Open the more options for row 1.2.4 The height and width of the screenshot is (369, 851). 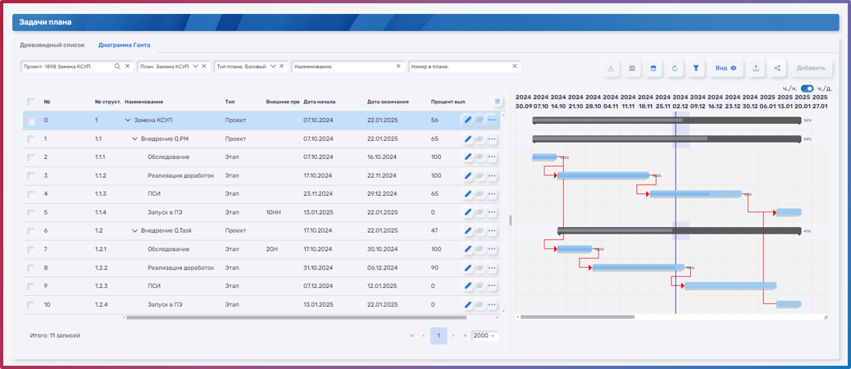tap(492, 305)
